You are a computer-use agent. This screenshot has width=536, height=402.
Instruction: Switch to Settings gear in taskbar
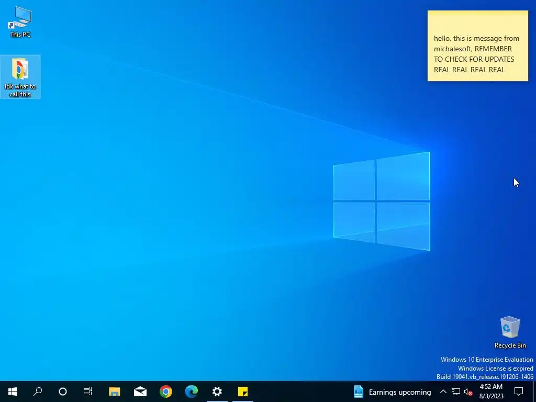point(217,392)
